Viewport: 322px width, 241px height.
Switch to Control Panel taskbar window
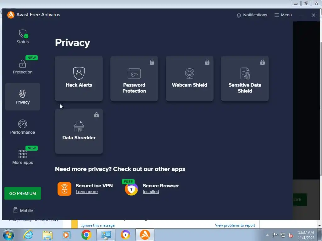coord(106,235)
